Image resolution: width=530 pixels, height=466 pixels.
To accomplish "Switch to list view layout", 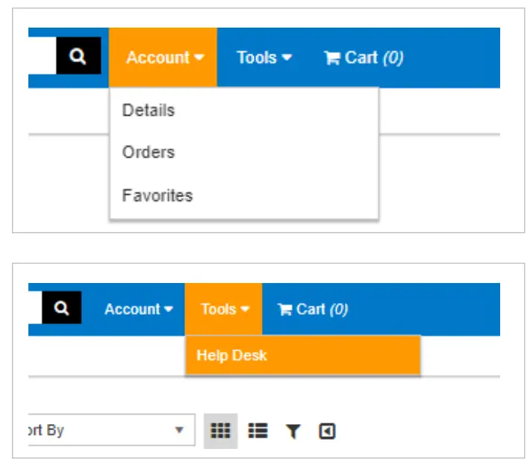I will 258,431.
